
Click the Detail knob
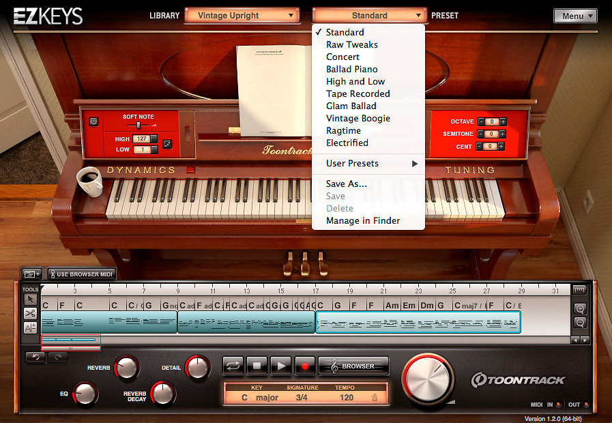pyautogui.click(x=197, y=368)
